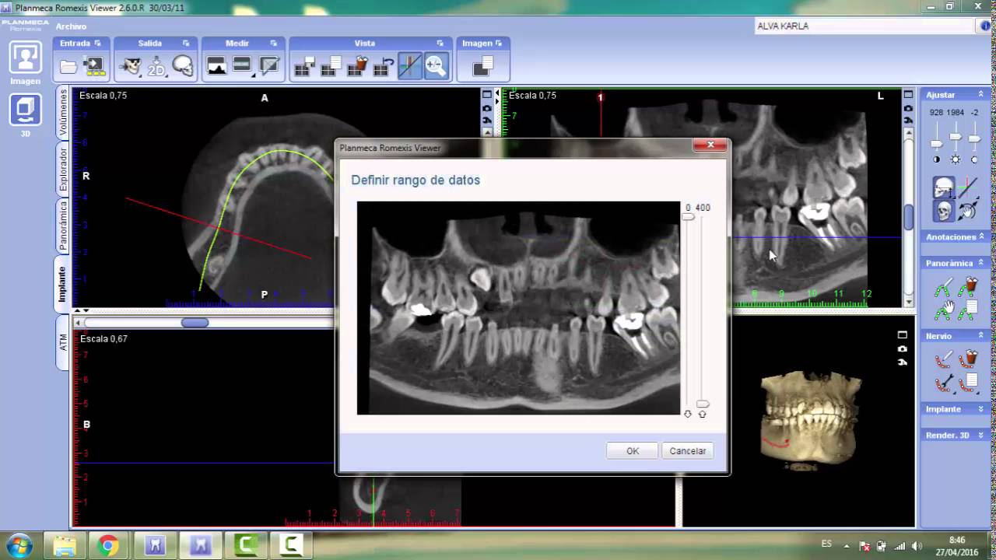996x560 pixels.
Task: Click the colored axes icon in Ajustar
Action: [968, 187]
